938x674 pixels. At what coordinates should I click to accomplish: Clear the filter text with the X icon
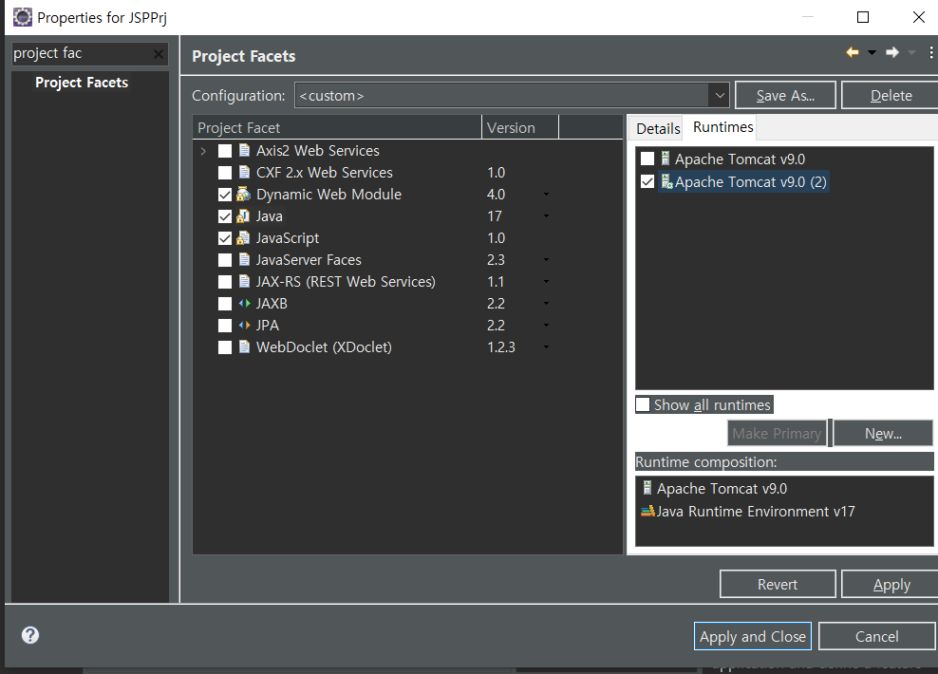click(x=158, y=54)
